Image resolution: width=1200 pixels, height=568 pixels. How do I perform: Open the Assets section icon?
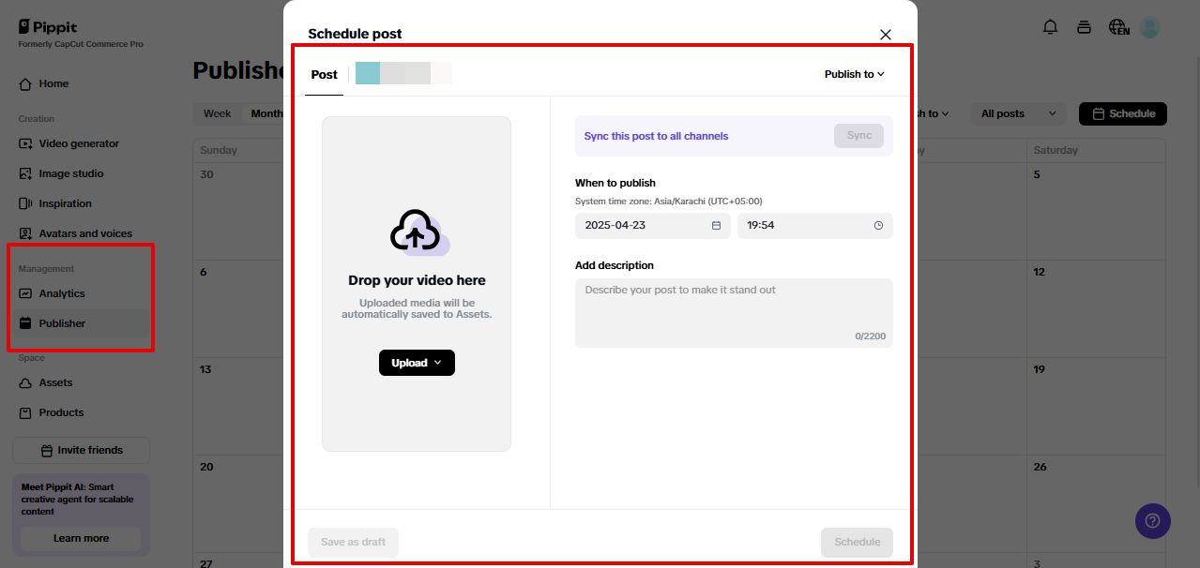(25, 382)
